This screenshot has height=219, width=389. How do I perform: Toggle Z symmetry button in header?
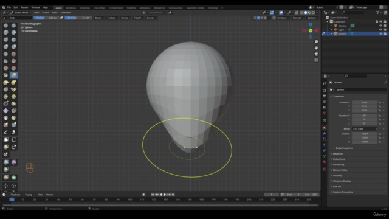265,18
